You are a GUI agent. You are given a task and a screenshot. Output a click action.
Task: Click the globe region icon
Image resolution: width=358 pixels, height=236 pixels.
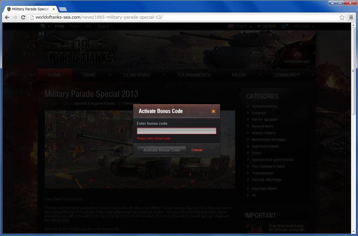pyautogui.click(x=42, y=26)
